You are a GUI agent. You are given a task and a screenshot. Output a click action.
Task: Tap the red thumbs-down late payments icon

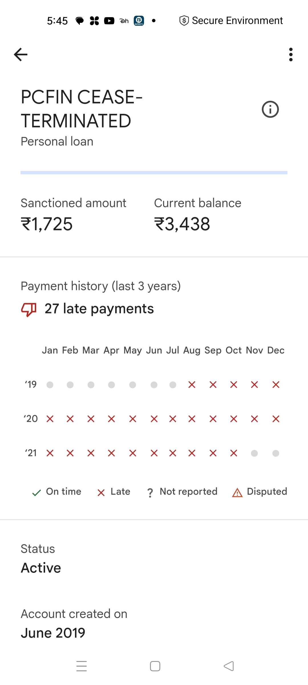point(29,309)
